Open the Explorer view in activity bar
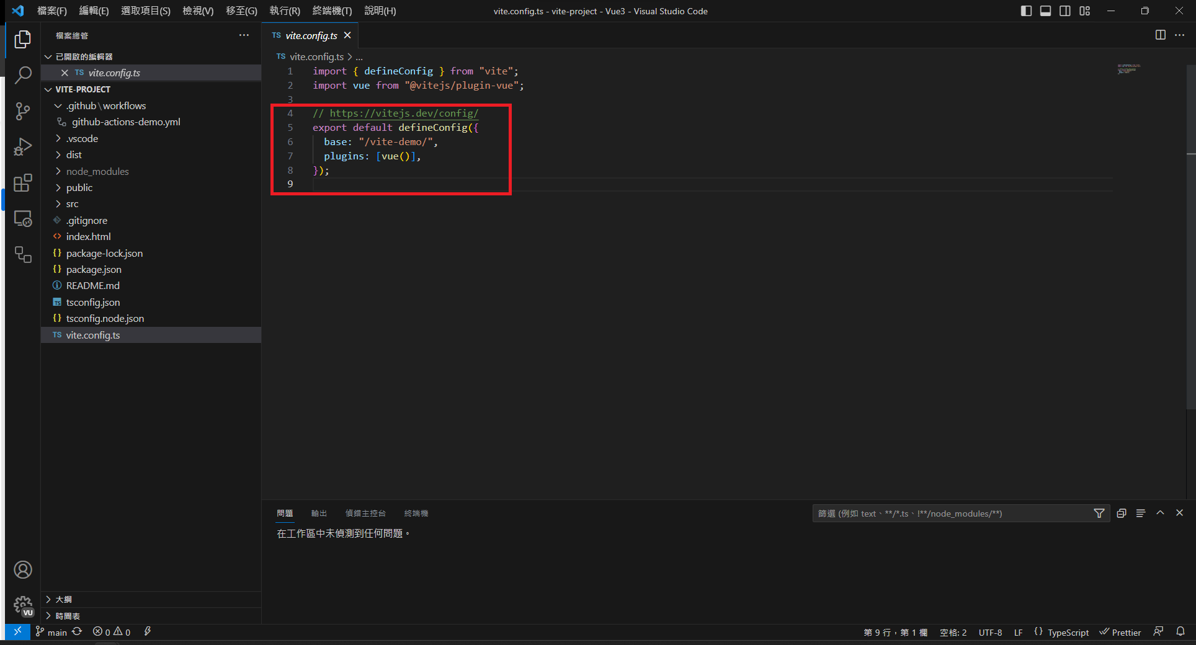 click(23, 40)
